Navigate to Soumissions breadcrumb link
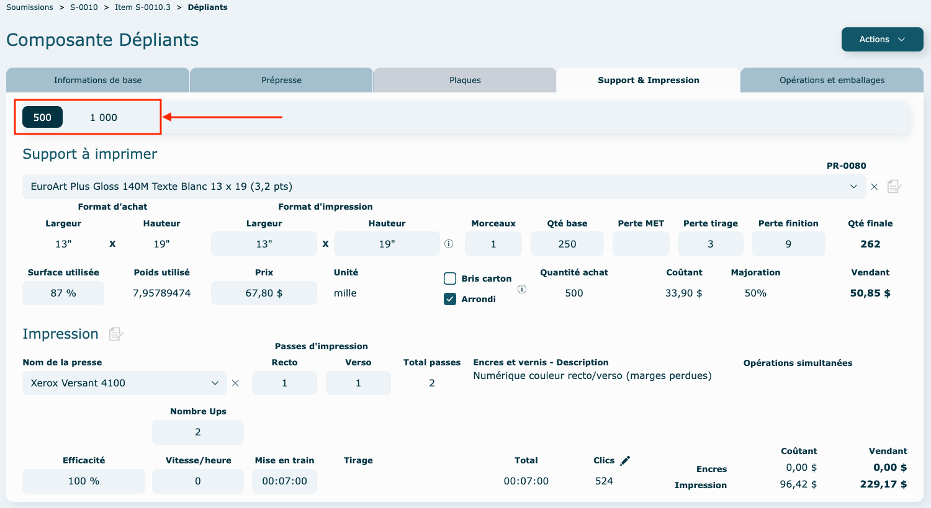The width and height of the screenshot is (931, 508). tap(30, 7)
